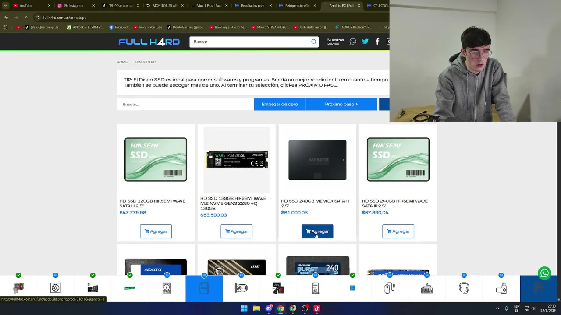Open the floating green WhatsApp chat button
Viewport: 561px width, 315px height.
tap(544, 273)
